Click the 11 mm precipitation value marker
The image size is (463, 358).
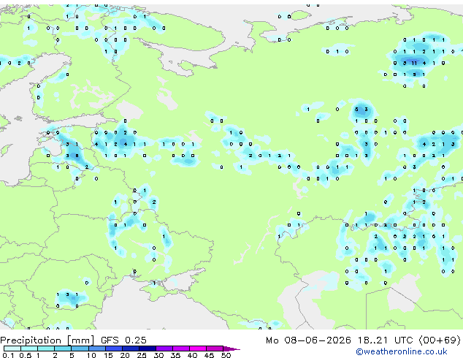(x=414, y=63)
